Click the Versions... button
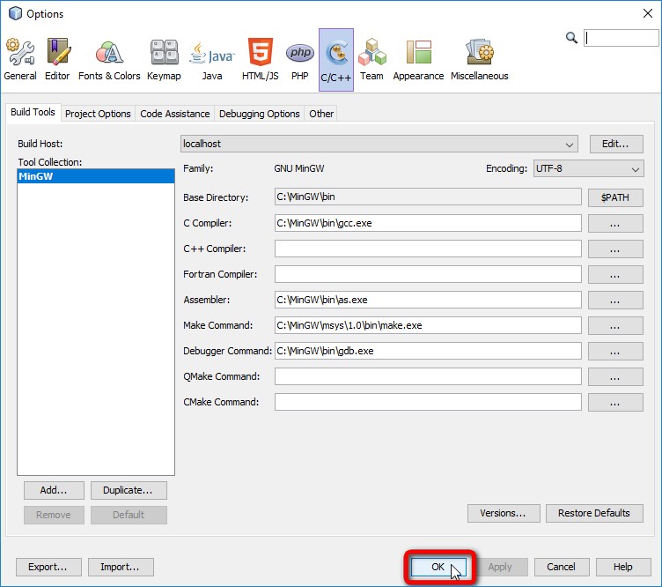662x587 pixels. 504,513
